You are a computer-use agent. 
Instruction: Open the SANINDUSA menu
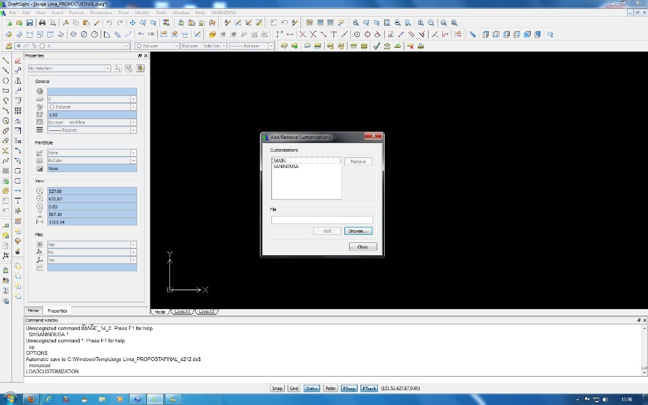click(x=223, y=12)
